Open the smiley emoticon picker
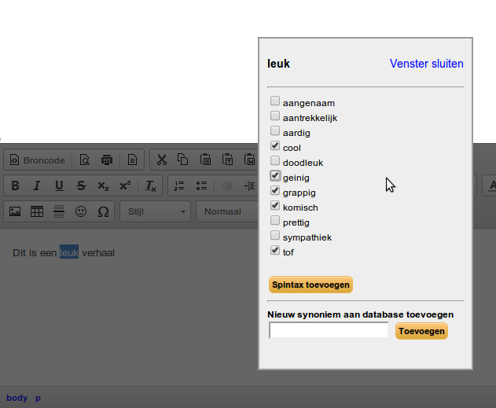 (x=81, y=211)
